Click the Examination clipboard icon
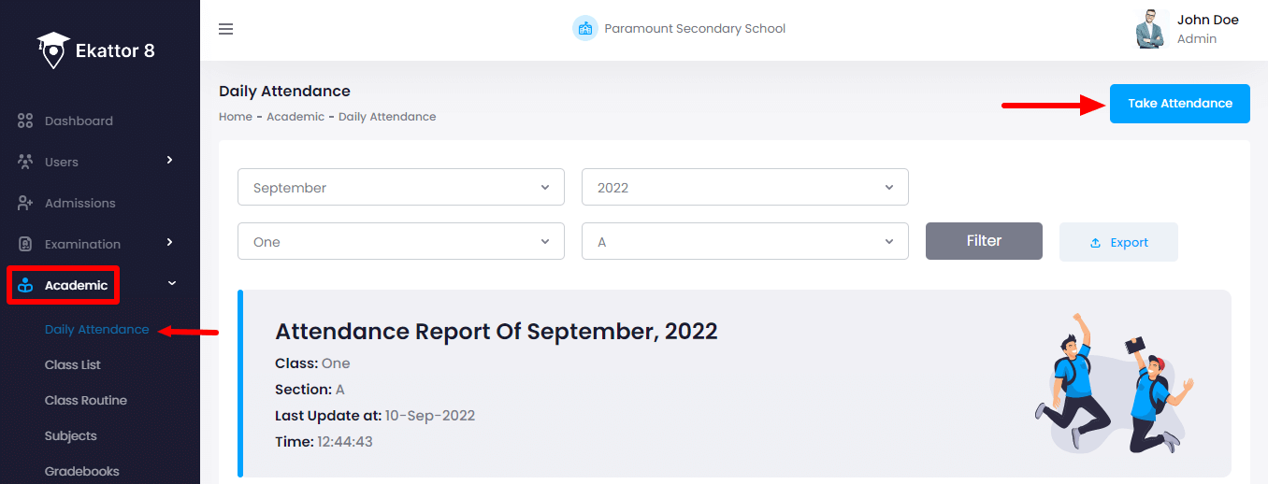Image resolution: width=1268 pixels, height=484 pixels. [25, 244]
